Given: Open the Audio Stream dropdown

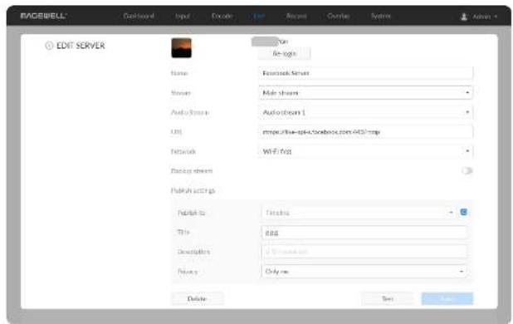Looking at the screenshot, I should 365,113.
